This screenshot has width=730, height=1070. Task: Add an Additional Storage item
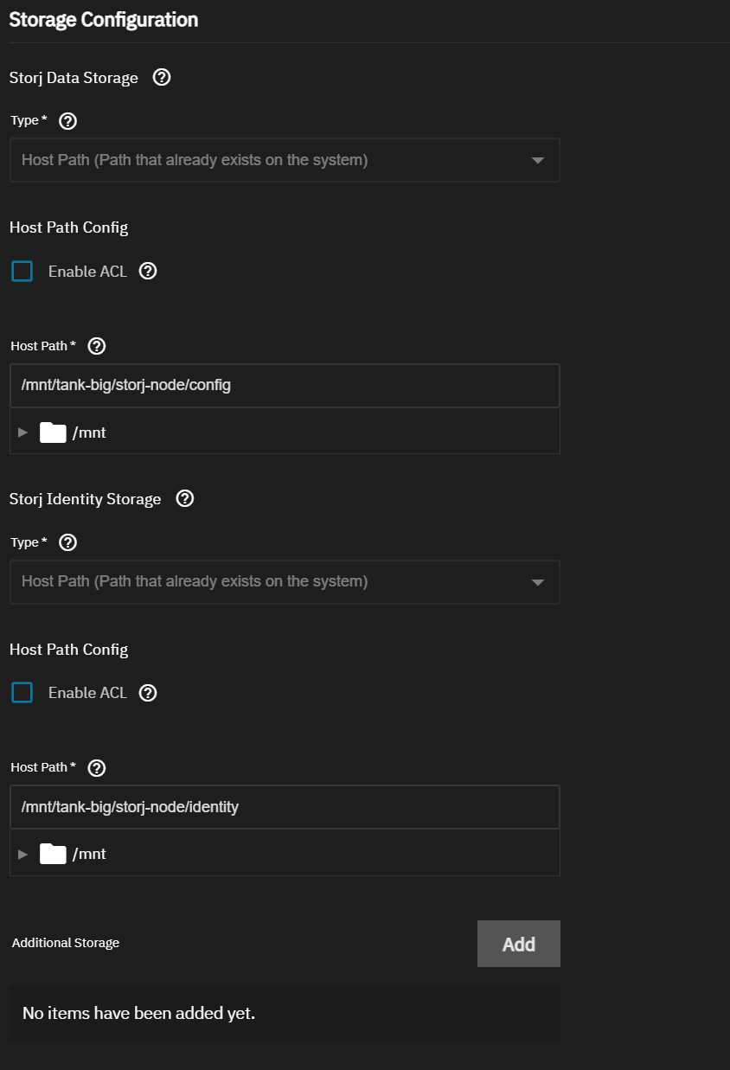(519, 944)
